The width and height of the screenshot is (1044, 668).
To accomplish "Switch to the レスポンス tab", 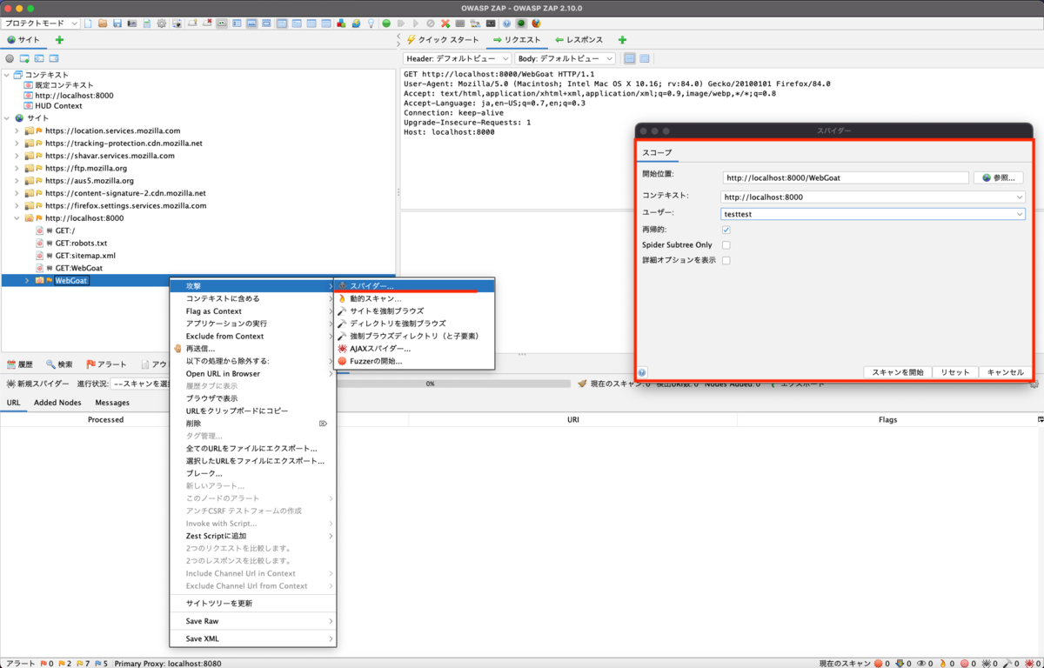I will point(579,40).
